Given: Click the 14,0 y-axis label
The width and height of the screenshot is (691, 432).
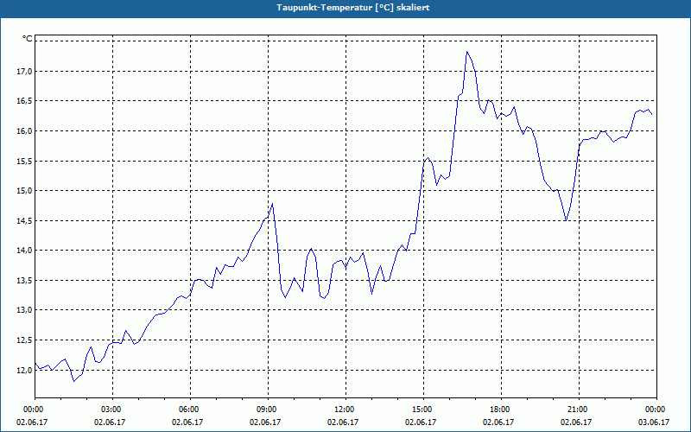Looking at the screenshot, I should point(24,251).
